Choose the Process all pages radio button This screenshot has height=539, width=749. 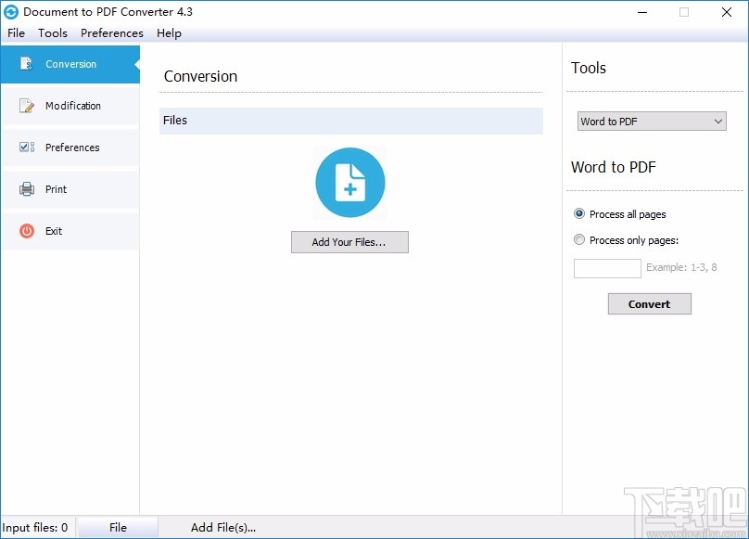(x=579, y=213)
